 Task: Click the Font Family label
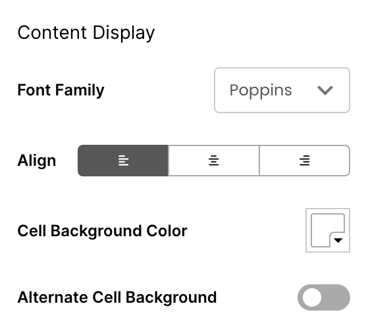61,90
